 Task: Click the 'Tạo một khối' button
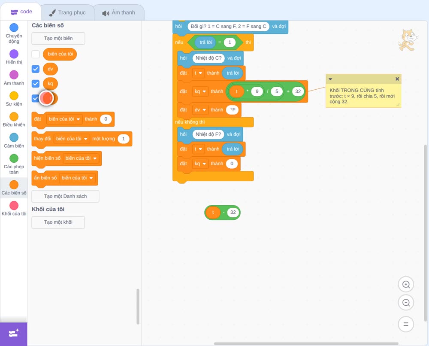(x=58, y=222)
